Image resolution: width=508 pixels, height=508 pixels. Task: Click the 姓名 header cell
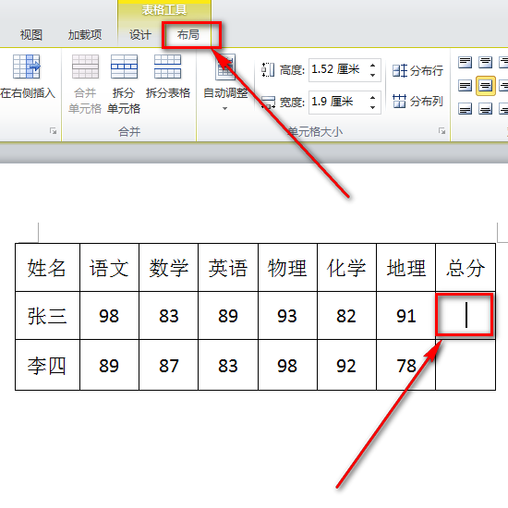pos(47,267)
